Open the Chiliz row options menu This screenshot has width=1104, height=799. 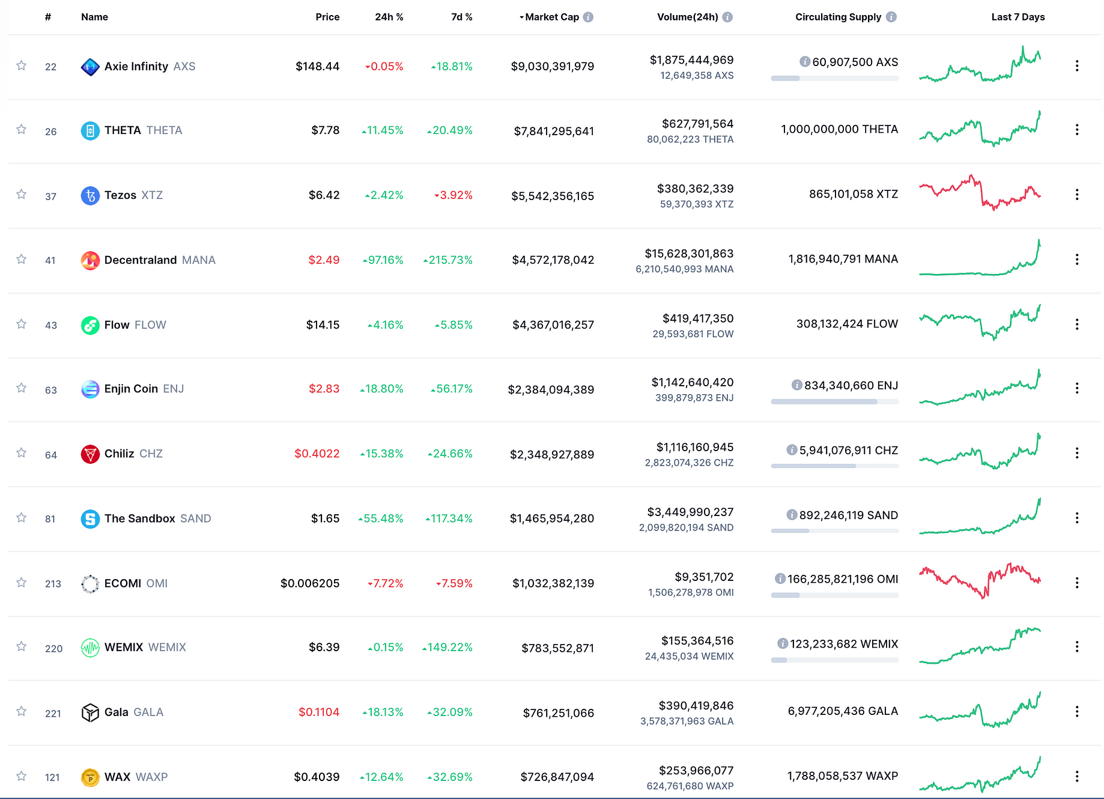click(1077, 453)
